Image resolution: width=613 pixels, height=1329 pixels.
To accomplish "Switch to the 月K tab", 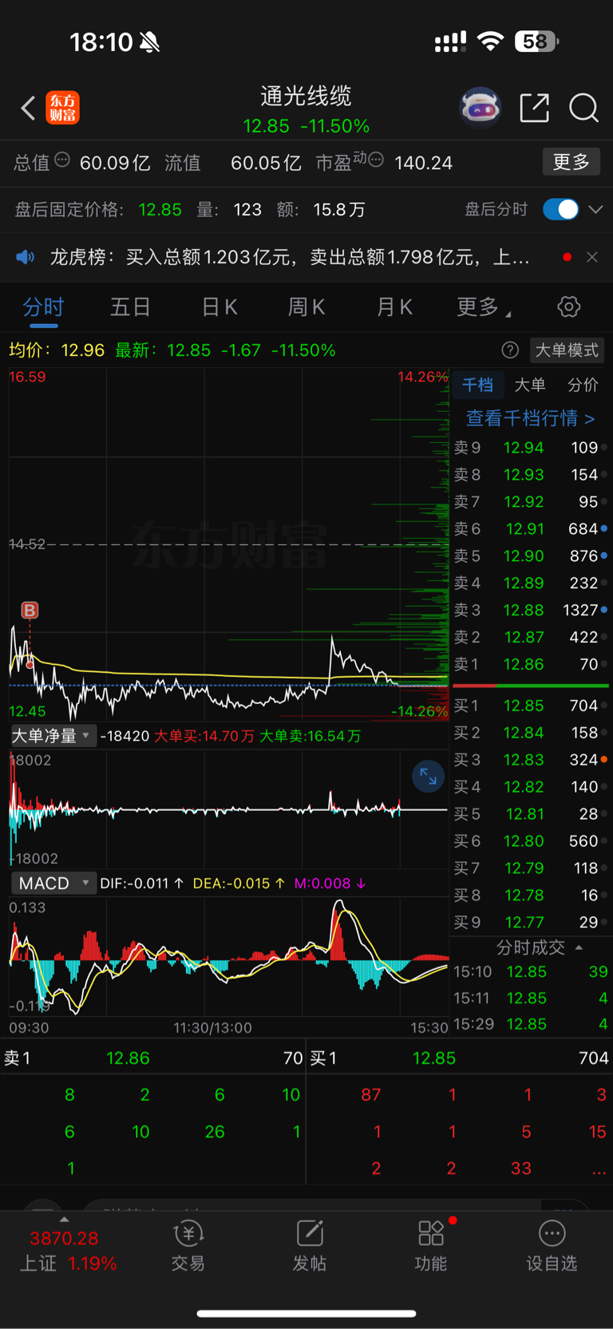I will pyautogui.click(x=394, y=307).
